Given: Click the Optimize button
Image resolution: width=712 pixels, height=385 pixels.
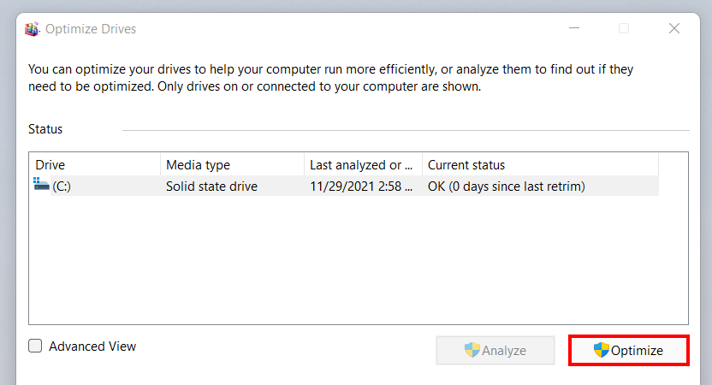Looking at the screenshot, I should pos(629,351).
